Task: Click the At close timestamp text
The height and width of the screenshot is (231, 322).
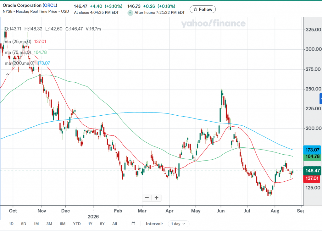Action: coord(96,13)
